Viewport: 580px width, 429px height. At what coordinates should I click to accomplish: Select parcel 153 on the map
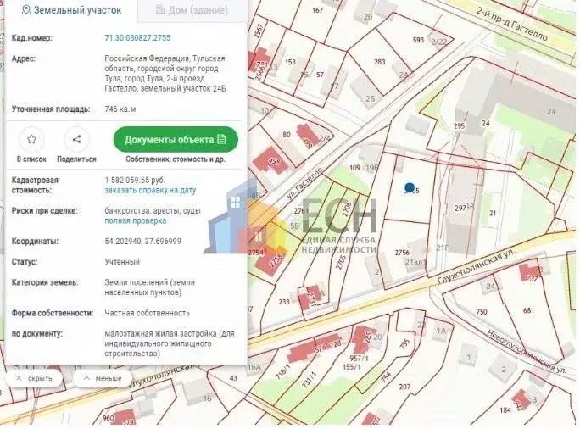click(x=290, y=62)
